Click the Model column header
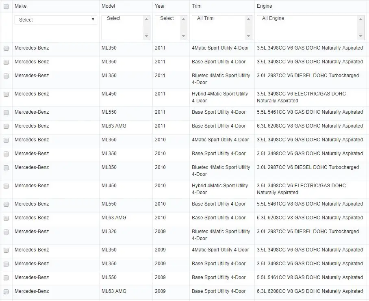Viewport: 369px width, 301px height. [108, 6]
